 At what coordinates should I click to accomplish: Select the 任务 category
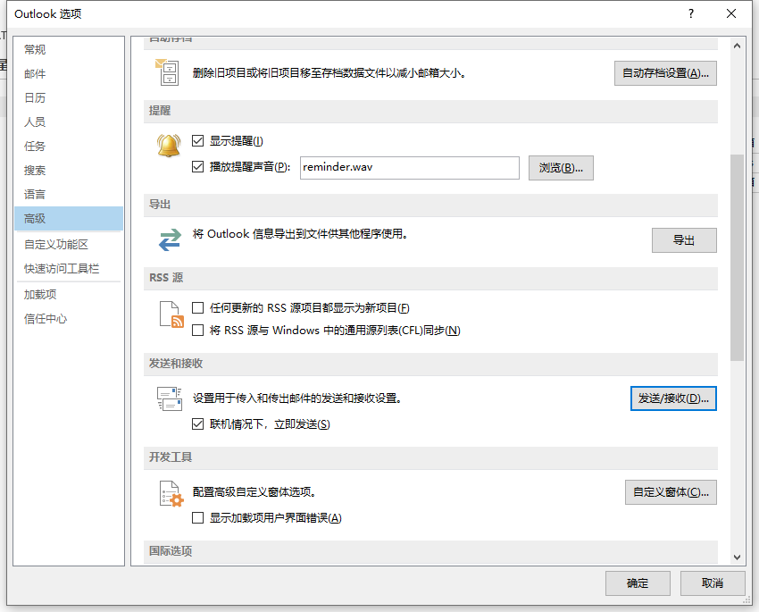pos(68,147)
